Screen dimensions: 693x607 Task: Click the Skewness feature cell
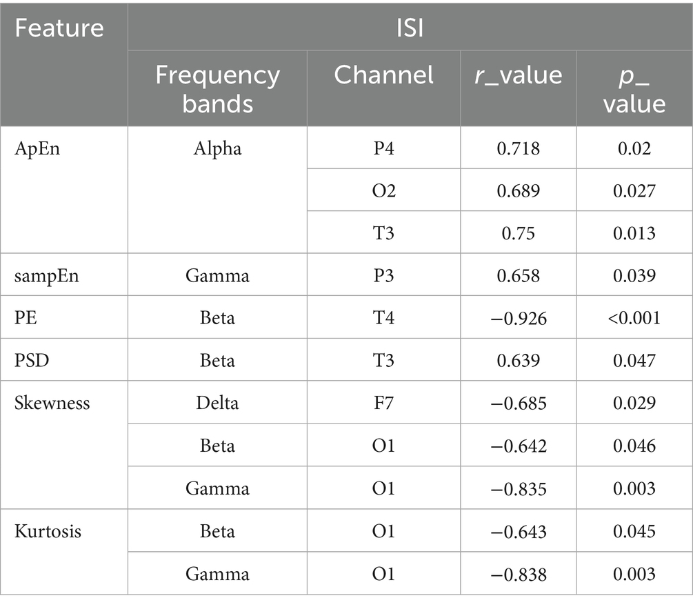[52, 403]
